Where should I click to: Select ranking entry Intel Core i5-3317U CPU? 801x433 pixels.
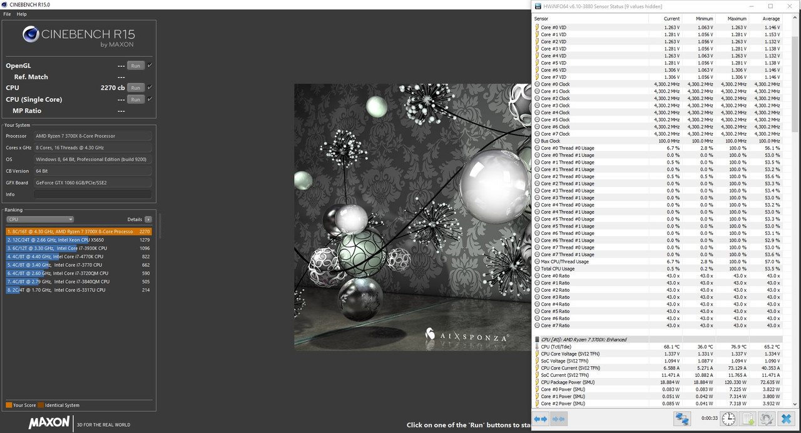coord(79,290)
